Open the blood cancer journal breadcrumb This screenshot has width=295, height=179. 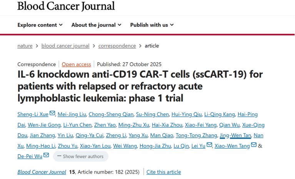coord(65,46)
